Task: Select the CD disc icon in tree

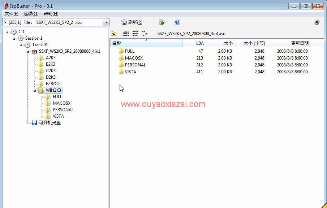Action: (14, 32)
